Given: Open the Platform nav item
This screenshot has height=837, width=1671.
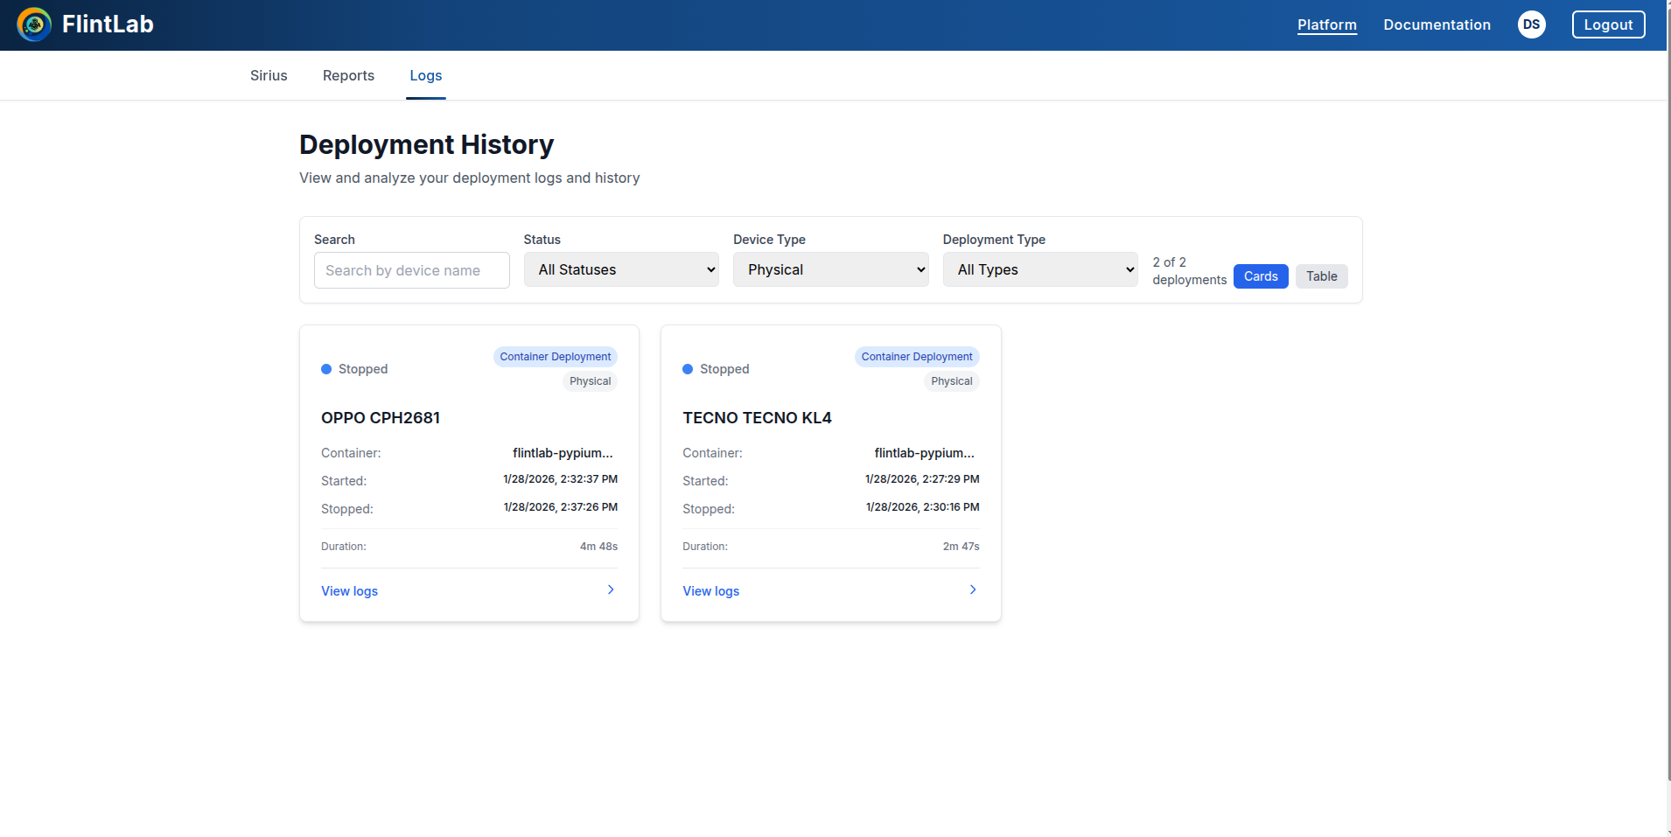Looking at the screenshot, I should pos(1327,24).
